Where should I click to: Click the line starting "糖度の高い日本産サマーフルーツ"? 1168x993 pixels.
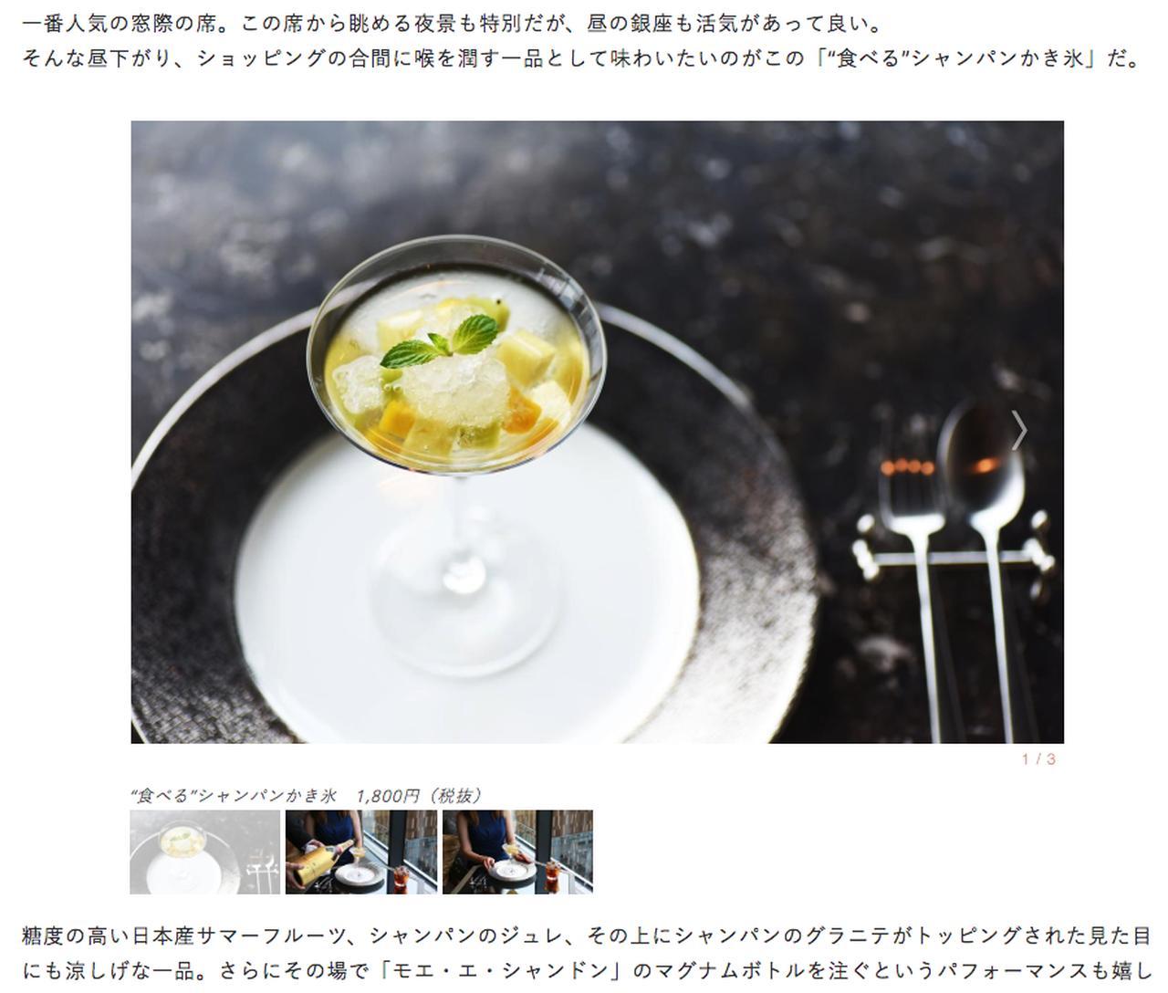tap(585, 936)
